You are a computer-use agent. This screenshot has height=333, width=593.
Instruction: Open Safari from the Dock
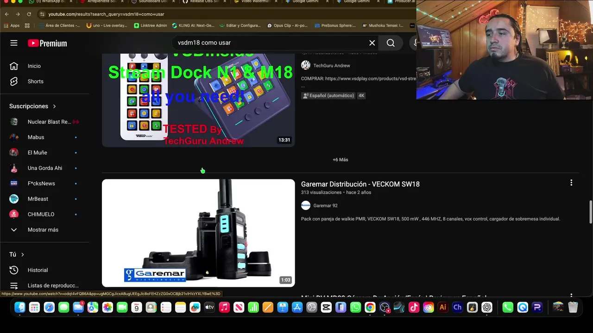pos(49,307)
